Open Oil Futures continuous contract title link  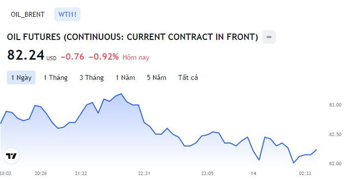pos(132,37)
